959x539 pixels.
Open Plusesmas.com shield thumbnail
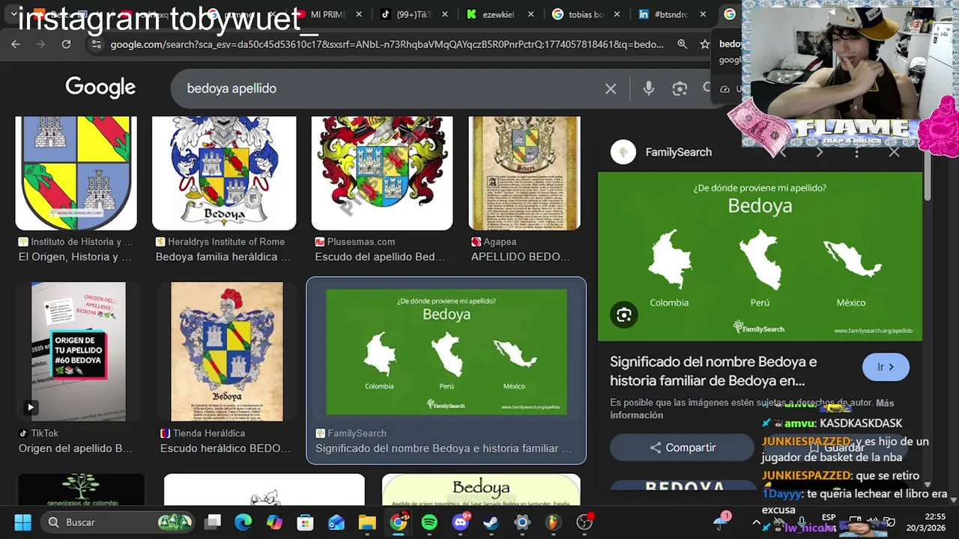[x=382, y=173]
